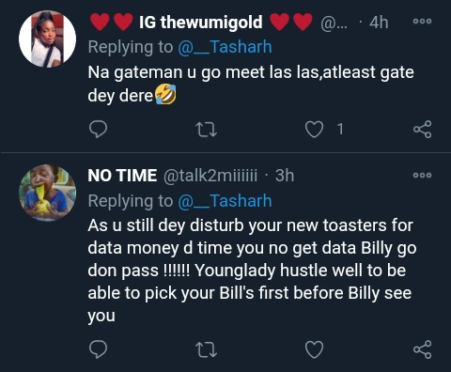Like NO TIME's tweet

(314, 349)
